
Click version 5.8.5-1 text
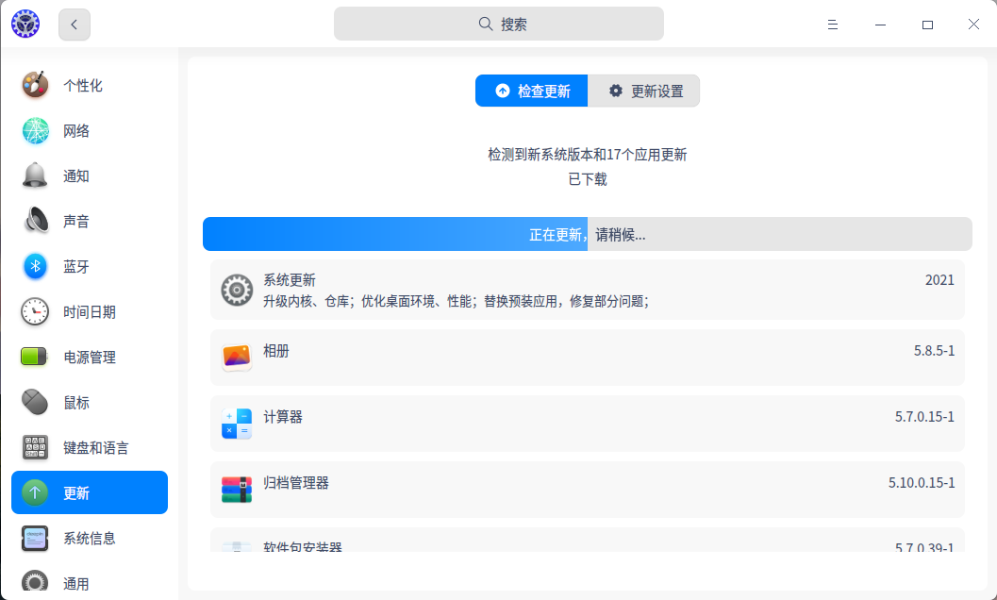tap(934, 351)
